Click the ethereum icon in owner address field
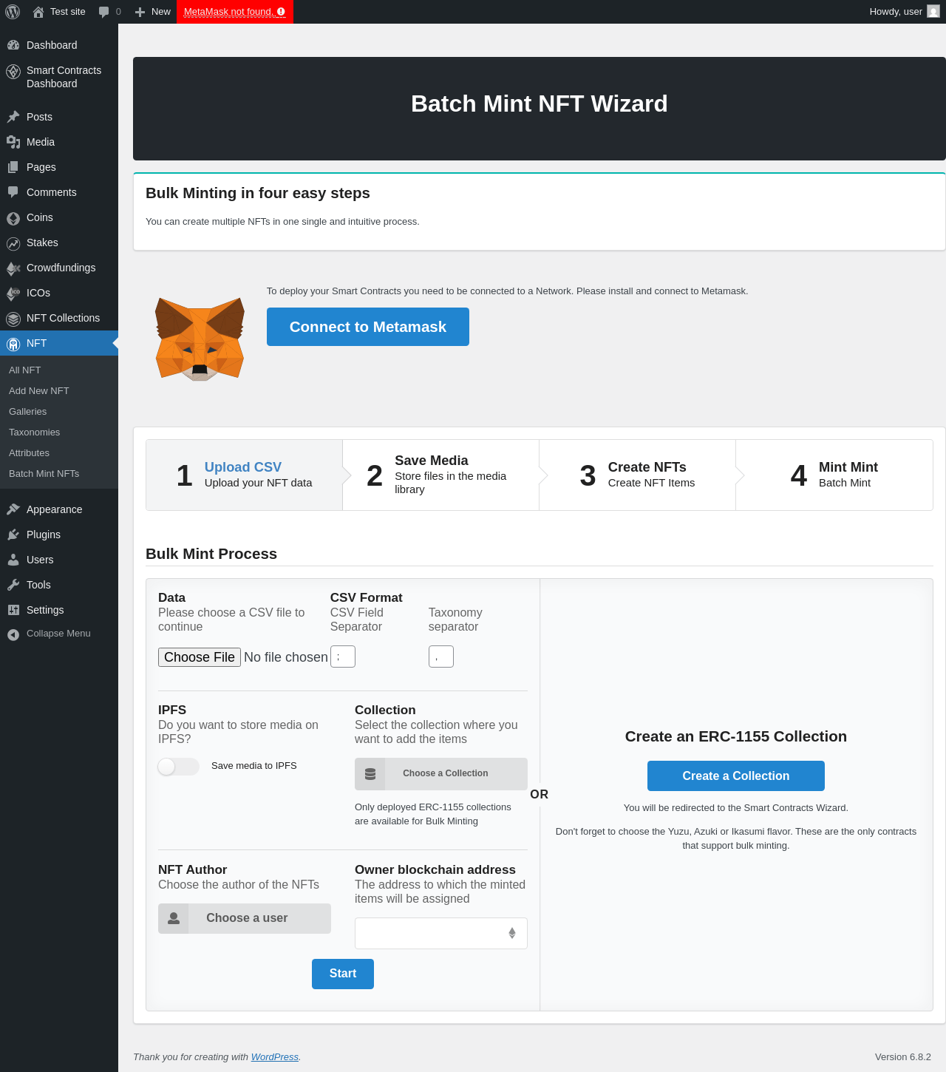 [512, 933]
